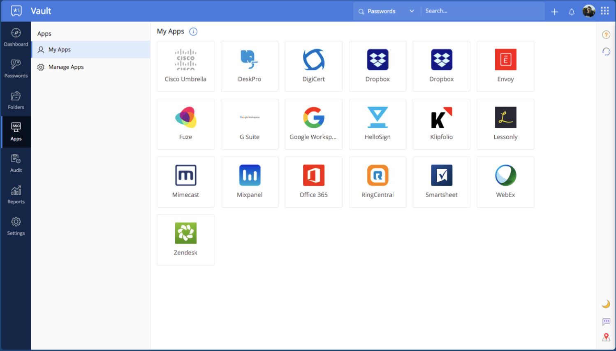
Task: Open Folders in sidebar
Action: point(16,100)
